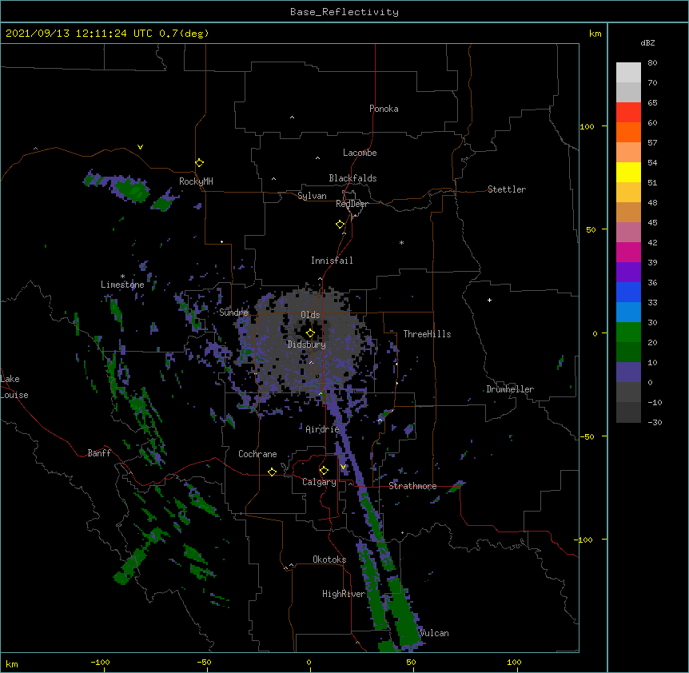Click the km unit label at top right
Image resolution: width=689 pixels, height=673 pixels.
pos(595,34)
